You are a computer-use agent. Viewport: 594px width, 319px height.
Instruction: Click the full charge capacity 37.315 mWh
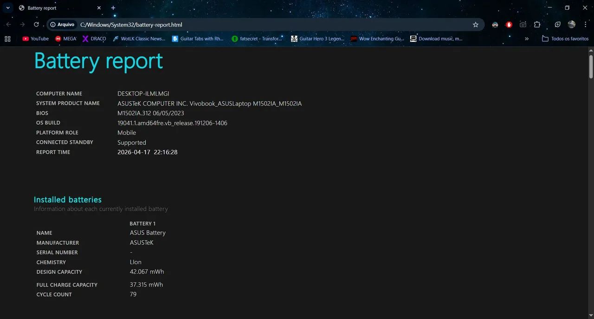coord(146,285)
